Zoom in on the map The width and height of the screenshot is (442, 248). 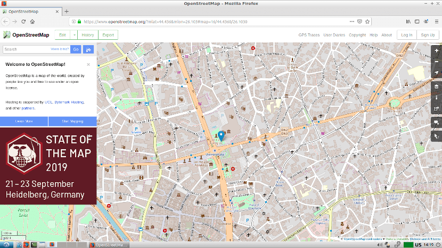[436, 51]
